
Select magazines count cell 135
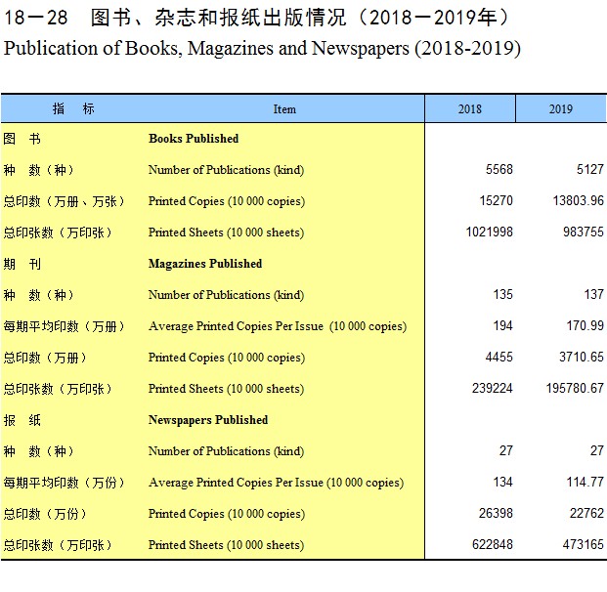click(502, 294)
